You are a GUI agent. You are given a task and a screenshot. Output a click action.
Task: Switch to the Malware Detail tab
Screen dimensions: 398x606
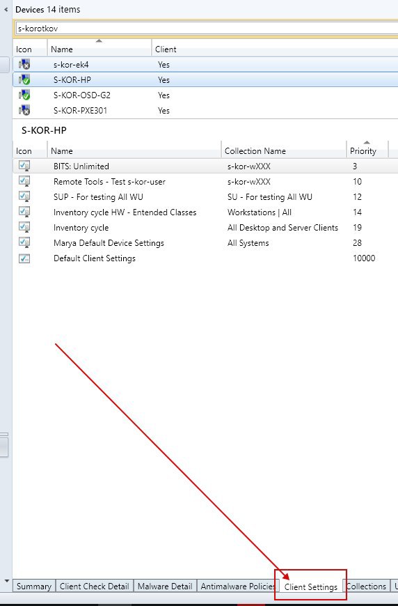tap(165, 586)
